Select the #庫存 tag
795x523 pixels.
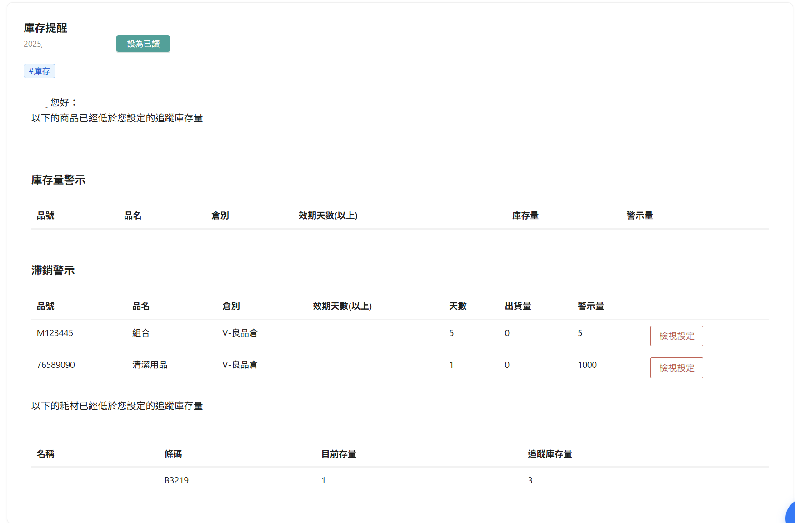[x=40, y=71]
